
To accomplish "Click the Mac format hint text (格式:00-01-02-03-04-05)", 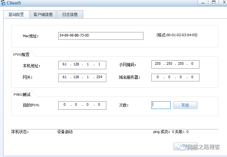I will (x=177, y=35).
